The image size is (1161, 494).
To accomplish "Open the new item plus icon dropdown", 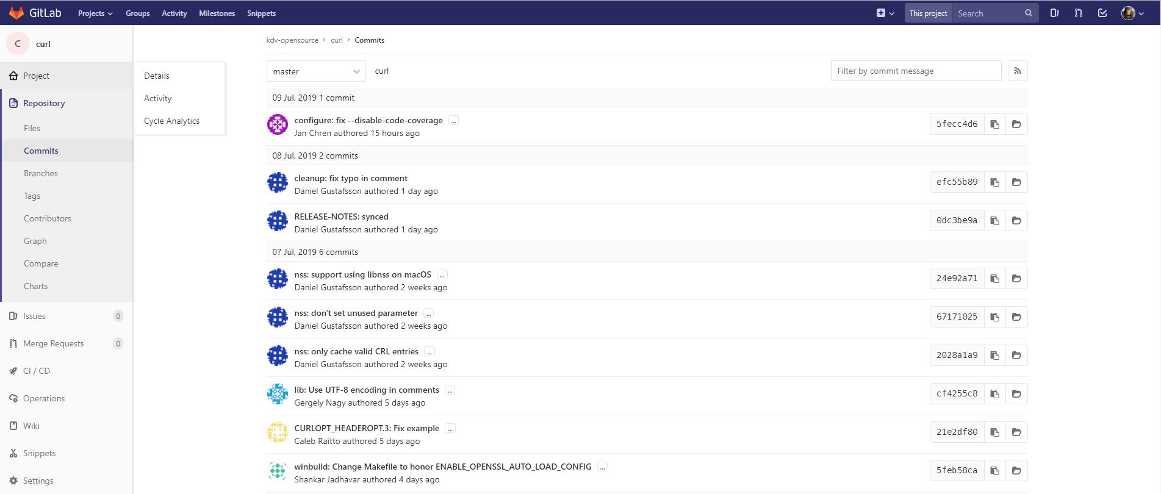I will click(x=885, y=13).
